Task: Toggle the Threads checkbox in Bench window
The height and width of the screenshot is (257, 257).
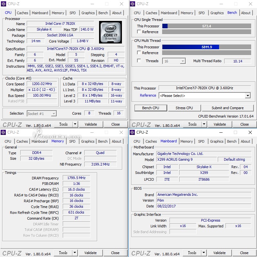Action: (139, 61)
